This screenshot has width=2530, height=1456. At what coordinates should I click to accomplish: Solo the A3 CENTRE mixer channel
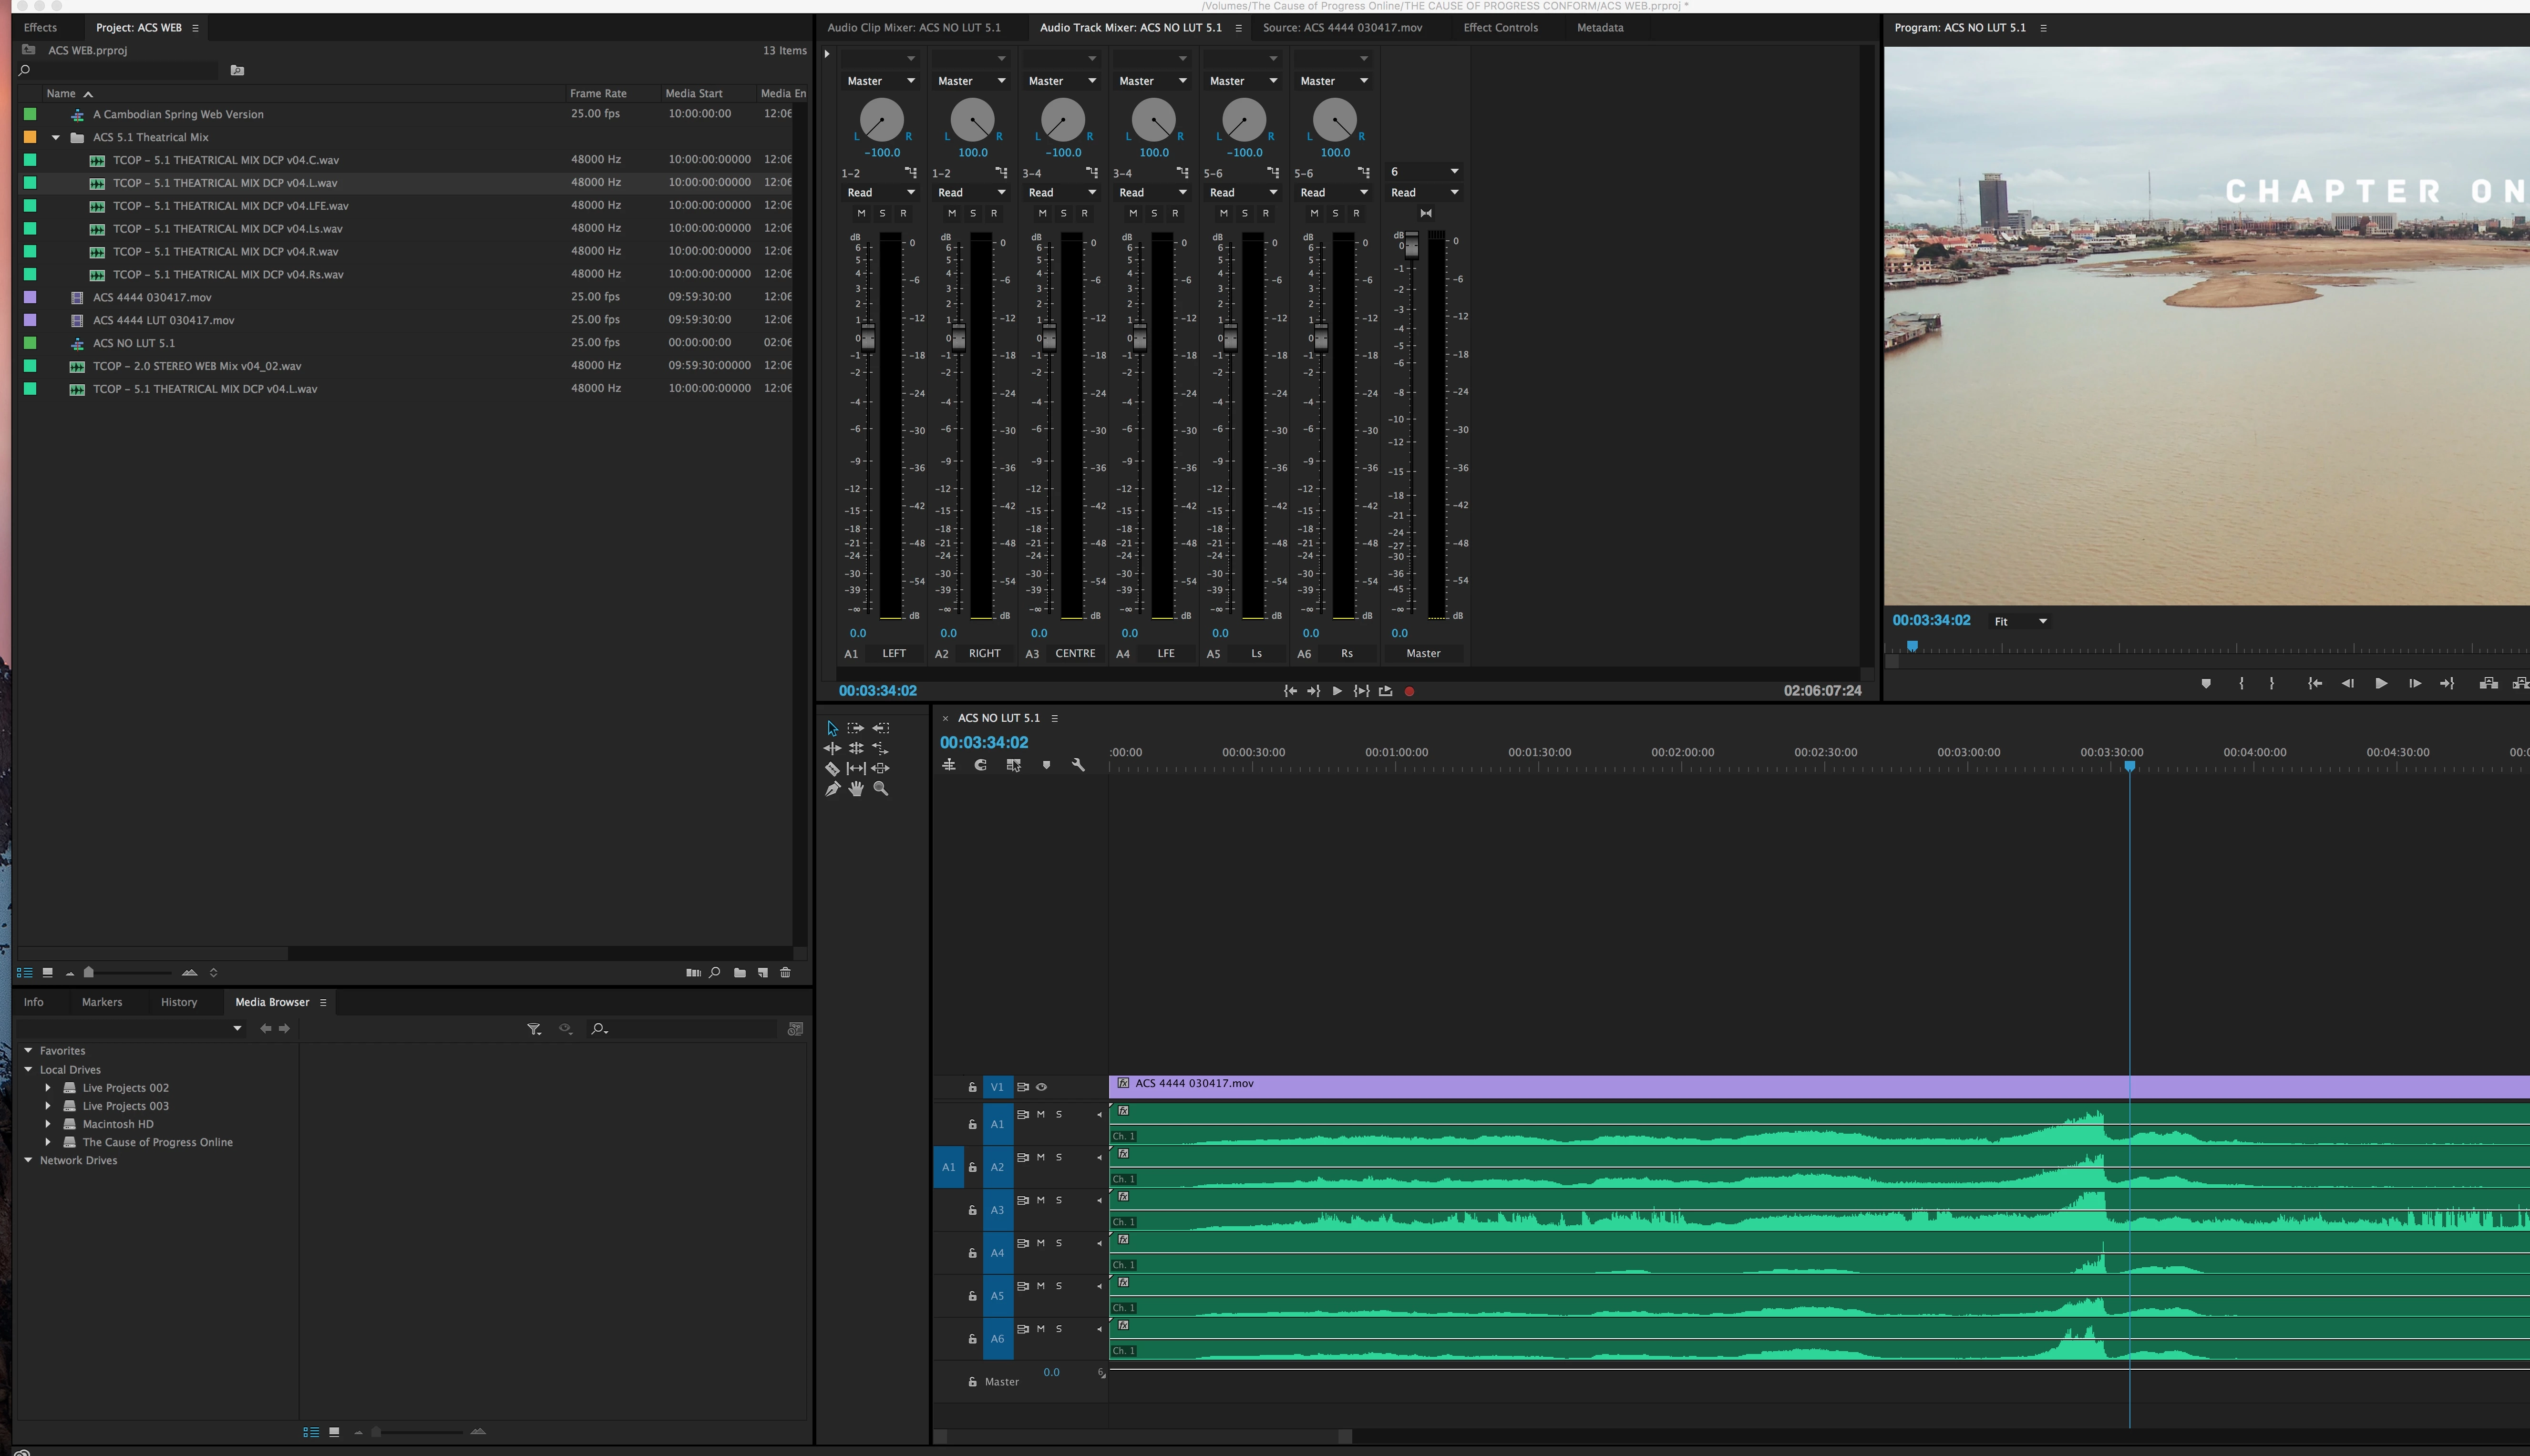pyautogui.click(x=1063, y=213)
